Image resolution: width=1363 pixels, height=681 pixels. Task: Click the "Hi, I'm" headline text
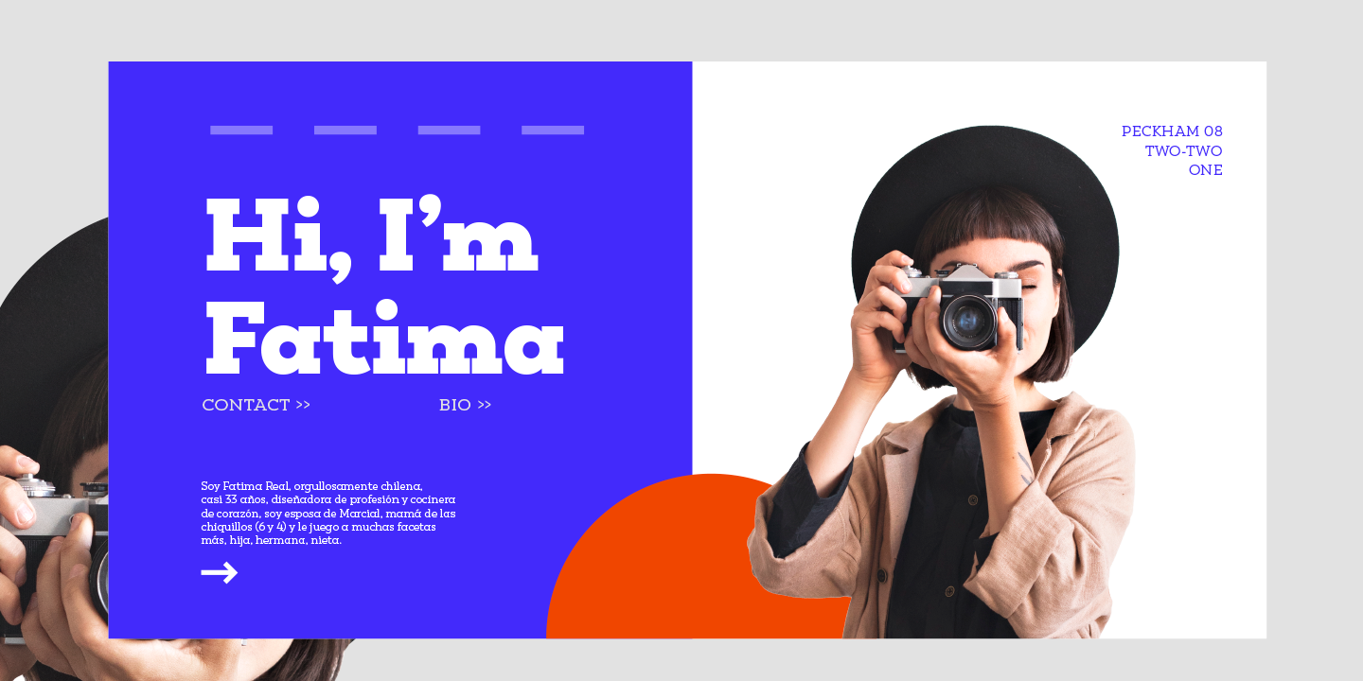(x=371, y=237)
